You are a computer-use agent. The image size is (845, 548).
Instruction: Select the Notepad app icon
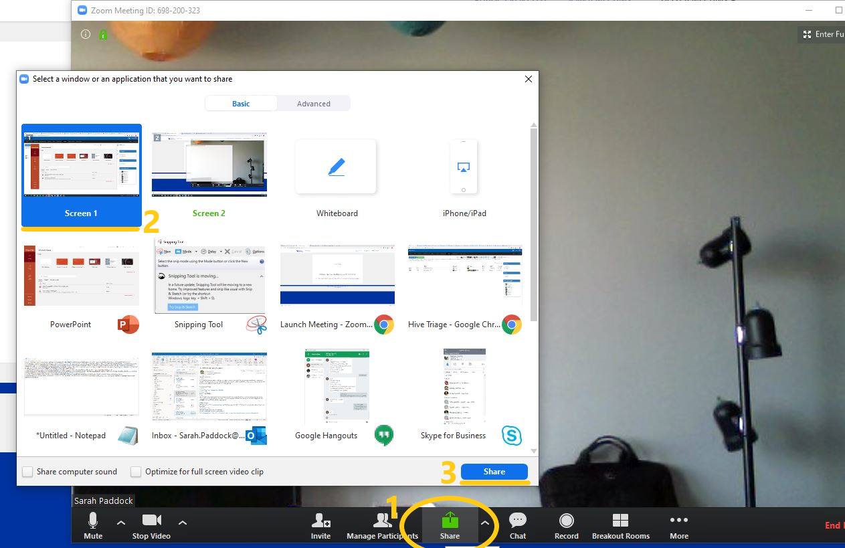[128, 436]
